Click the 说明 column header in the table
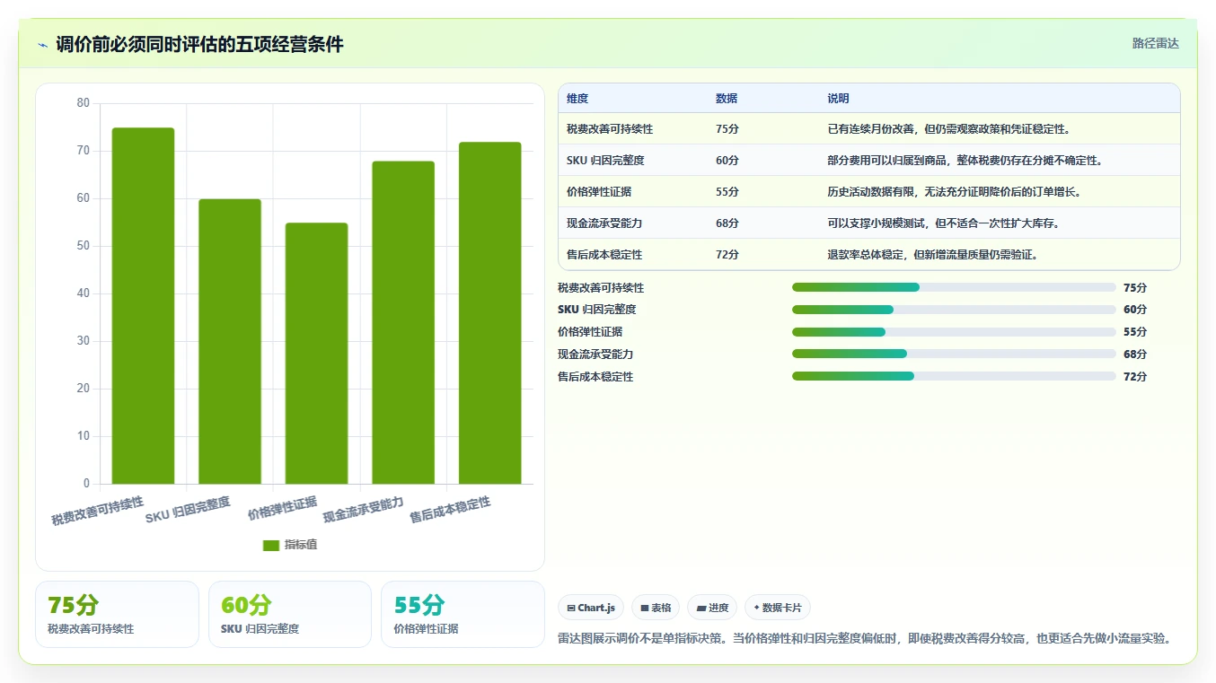Screen dimensions: 1216x683 (839, 99)
